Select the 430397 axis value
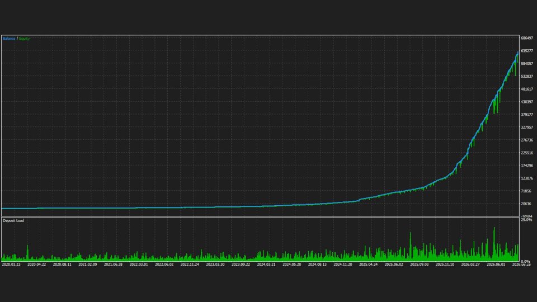The height and width of the screenshot is (302, 537). pyautogui.click(x=527, y=102)
